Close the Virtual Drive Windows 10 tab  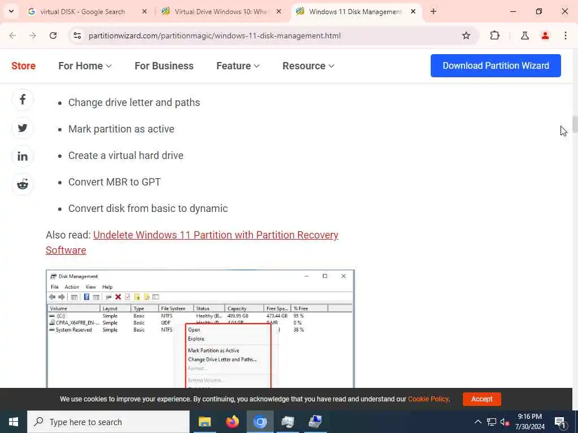[279, 11]
